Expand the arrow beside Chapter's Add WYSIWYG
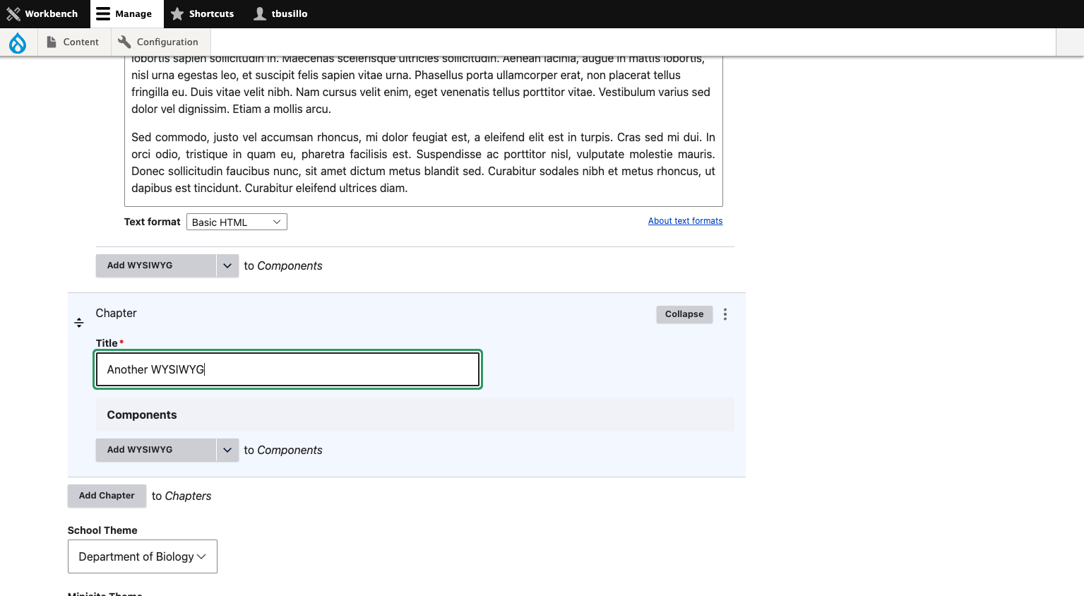 pyautogui.click(x=227, y=450)
